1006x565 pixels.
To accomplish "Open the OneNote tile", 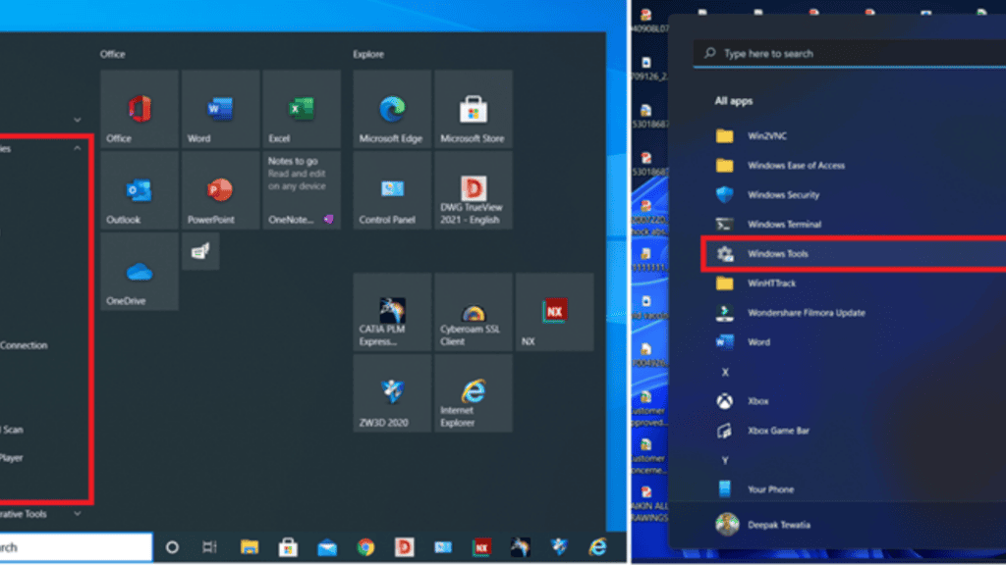I will tap(302, 190).
